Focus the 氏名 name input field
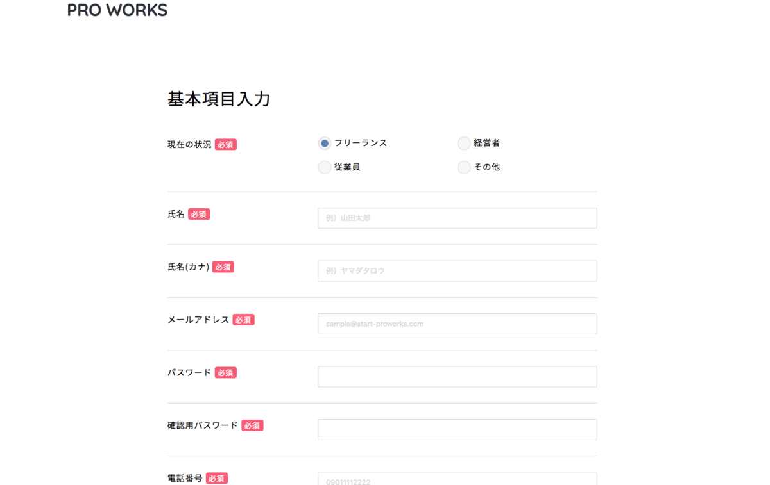 click(x=458, y=218)
